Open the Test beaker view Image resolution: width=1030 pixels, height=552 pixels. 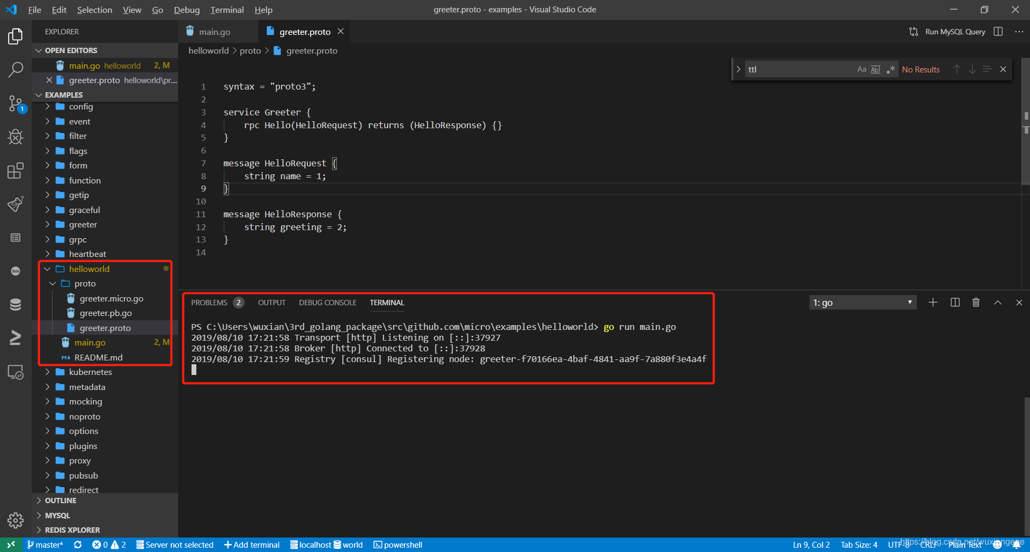coord(16,204)
